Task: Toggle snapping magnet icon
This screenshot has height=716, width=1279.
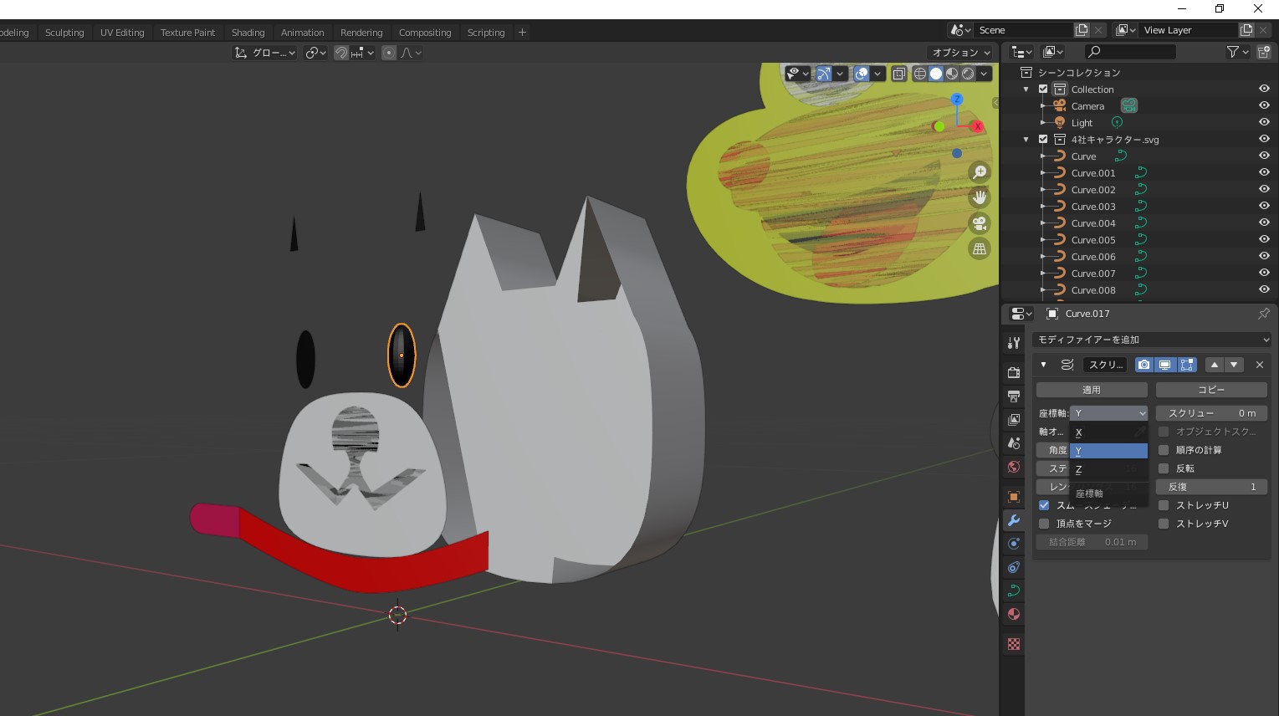Action: (x=341, y=53)
